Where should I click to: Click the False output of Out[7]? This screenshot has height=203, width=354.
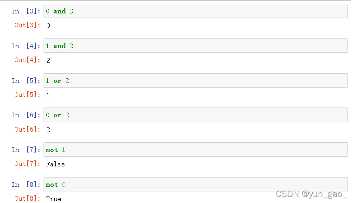pyautogui.click(x=55, y=164)
